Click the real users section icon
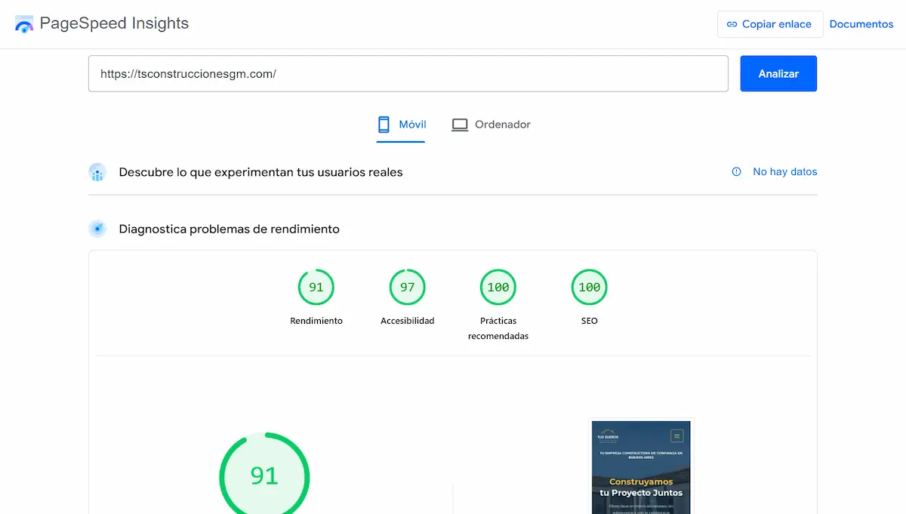This screenshot has width=906, height=514. 97,172
